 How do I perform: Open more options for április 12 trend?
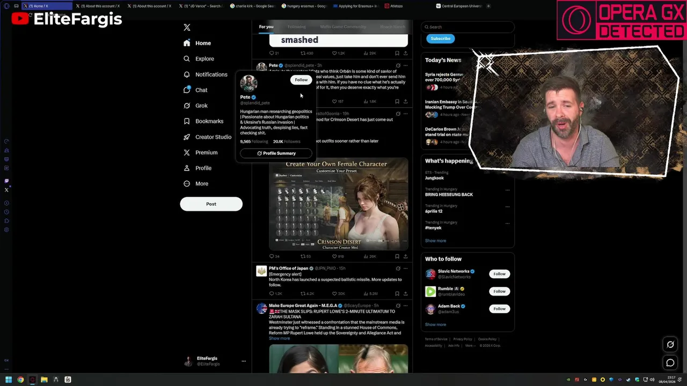pos(507,206)
